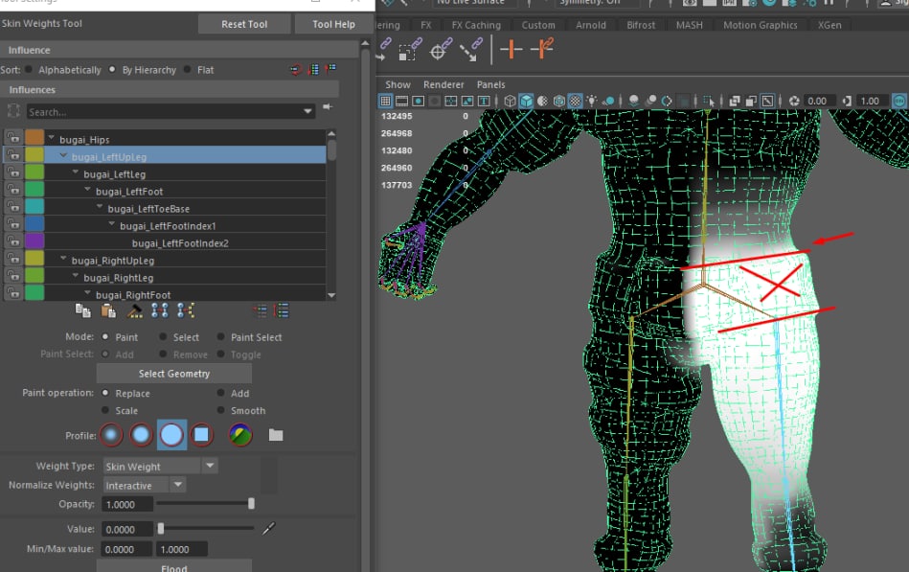909x572 pixels.
Task: Click the Move weights icon beside the hammer
Action: coord(160,311)
